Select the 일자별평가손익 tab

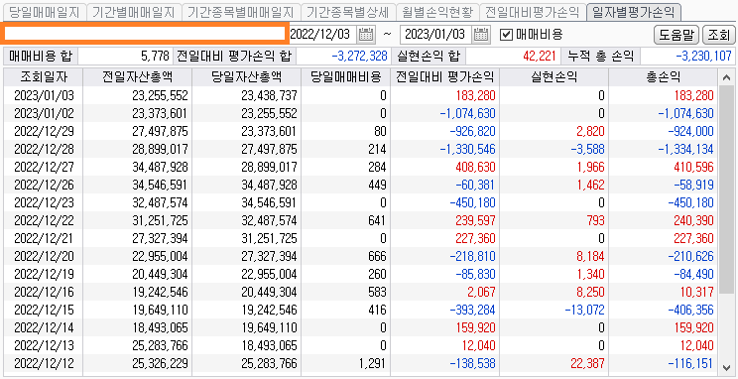pyautogui.click(x=634, y=11)
